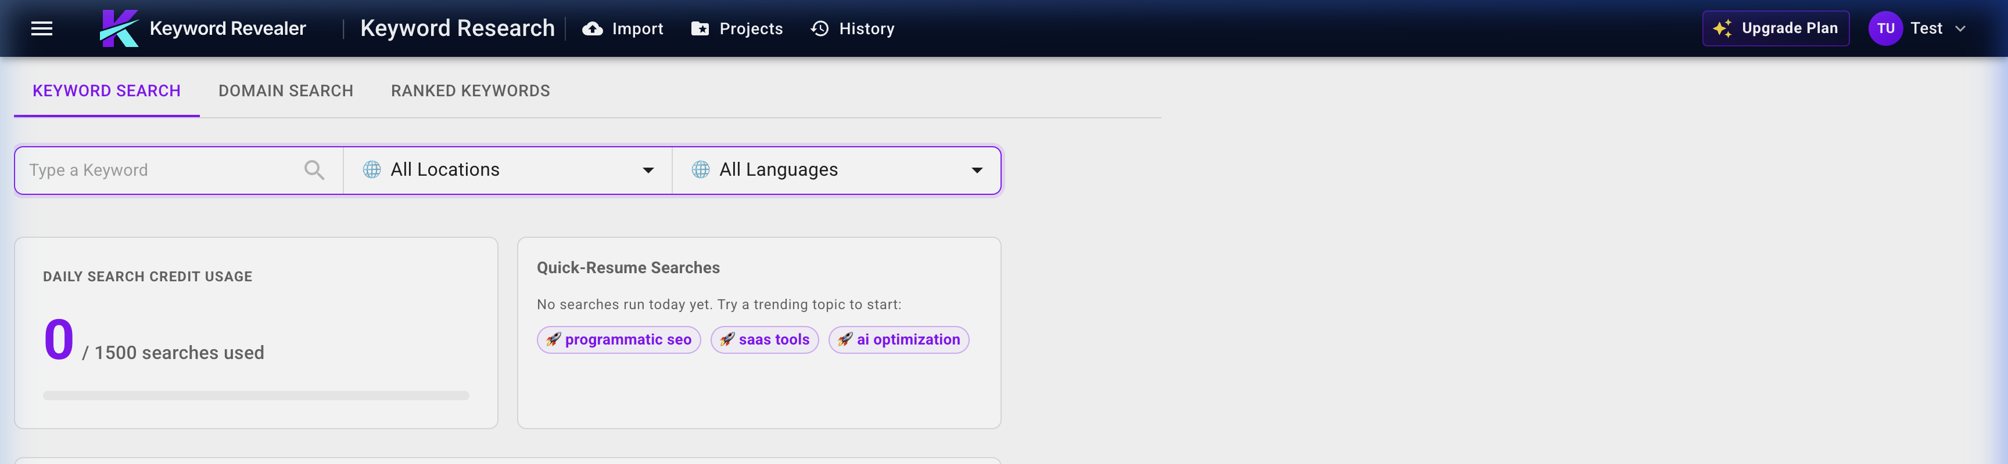
Task: Expand the All Locations dropdown arrow
Action: [x=648, y=171]
